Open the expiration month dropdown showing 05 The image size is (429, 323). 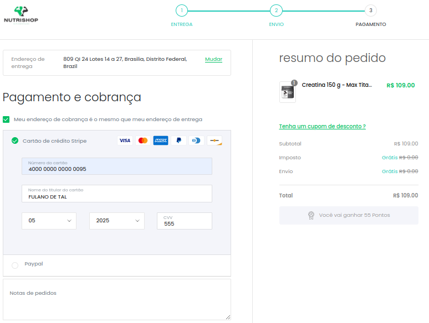pos(49,221)
